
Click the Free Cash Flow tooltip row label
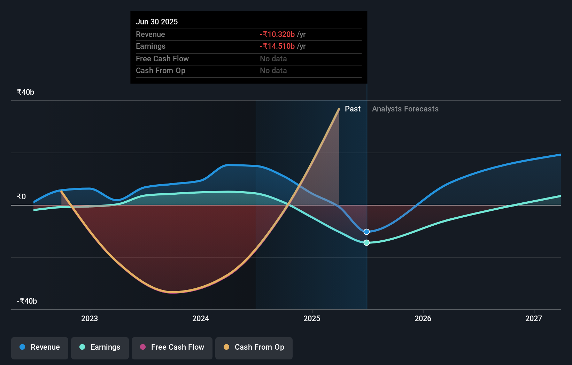(162, 59)
